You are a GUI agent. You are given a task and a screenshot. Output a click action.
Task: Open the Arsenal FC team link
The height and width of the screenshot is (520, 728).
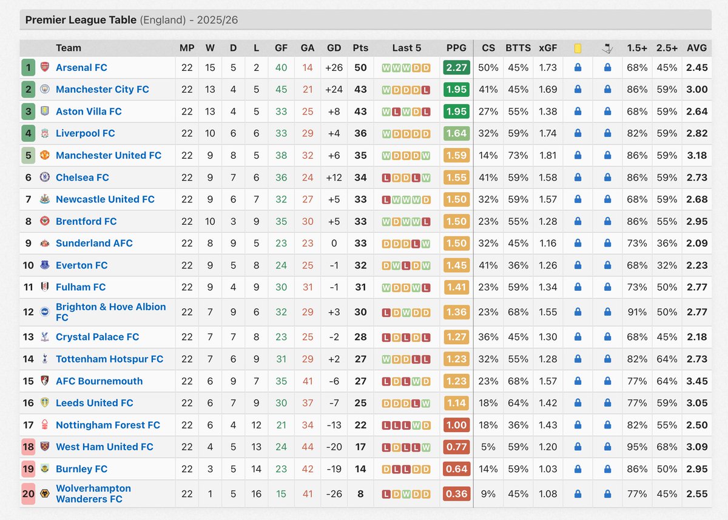81,67
